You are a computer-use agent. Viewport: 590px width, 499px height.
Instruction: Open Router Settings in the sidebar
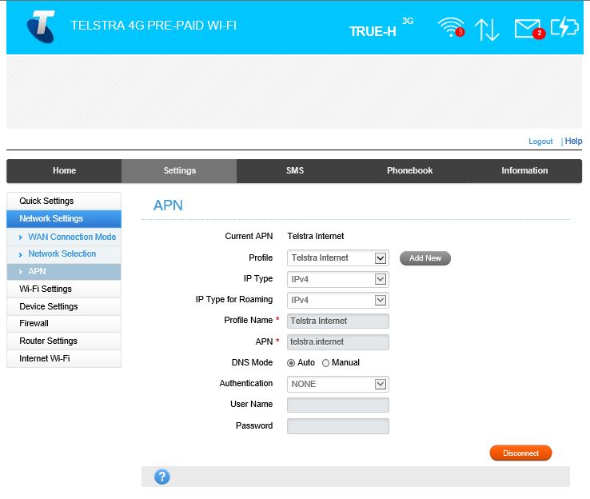(x=64, y=341)
